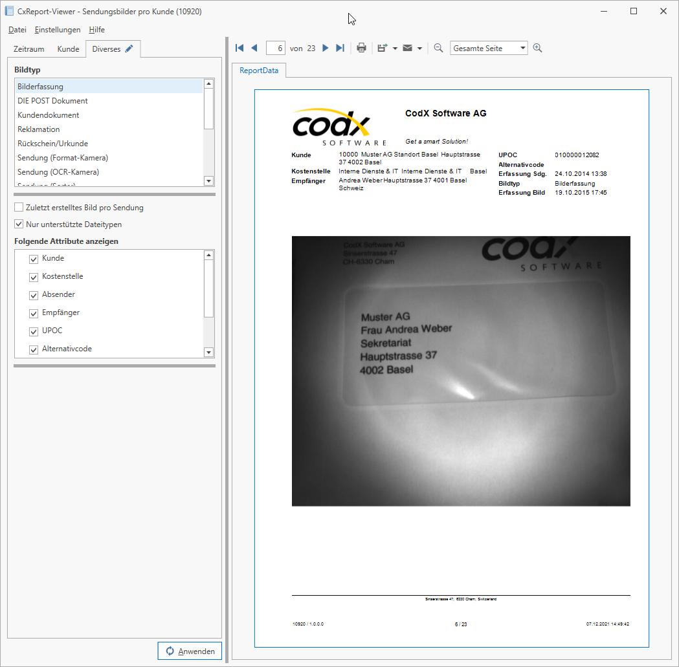Screen dimensions: 679x667
Task: Print the report with the printer icon
Action: (x=361, y=48)
